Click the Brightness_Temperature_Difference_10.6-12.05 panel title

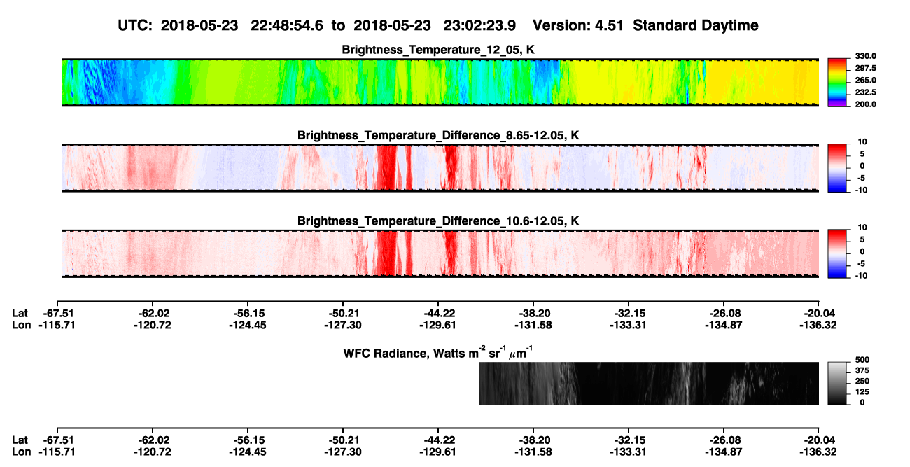pyautogui.click(x=439, y=221)
